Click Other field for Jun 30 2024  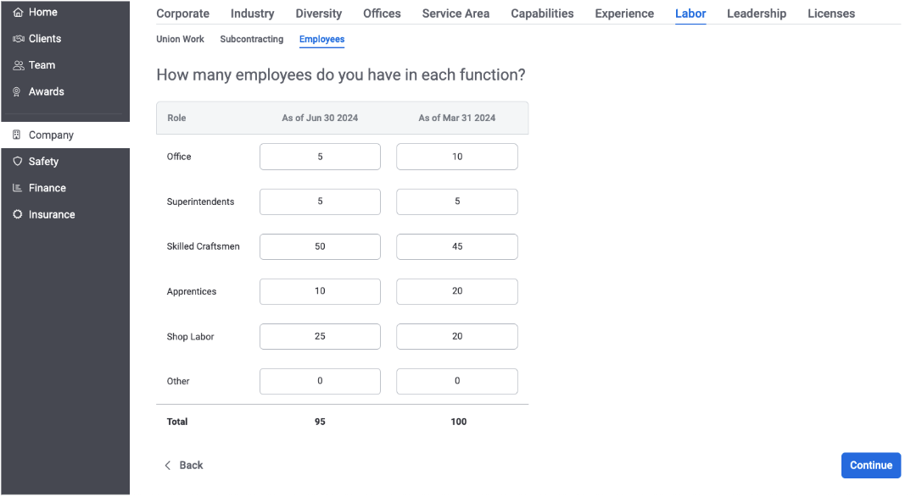point(320,381)
